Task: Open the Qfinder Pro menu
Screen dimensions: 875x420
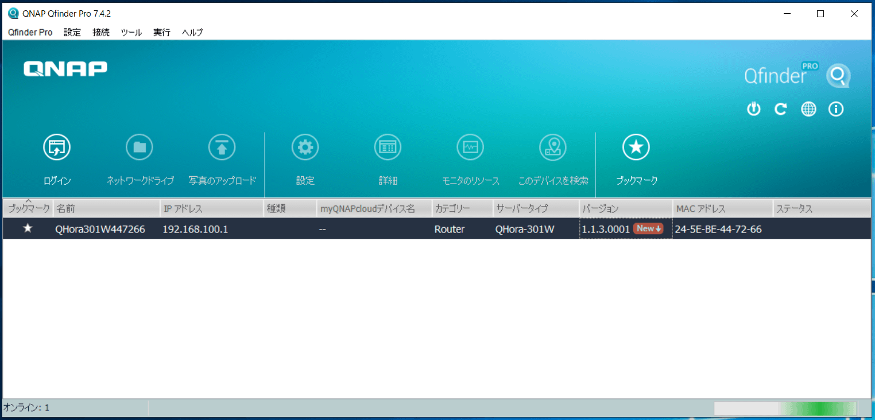Action: click(30, 33)
